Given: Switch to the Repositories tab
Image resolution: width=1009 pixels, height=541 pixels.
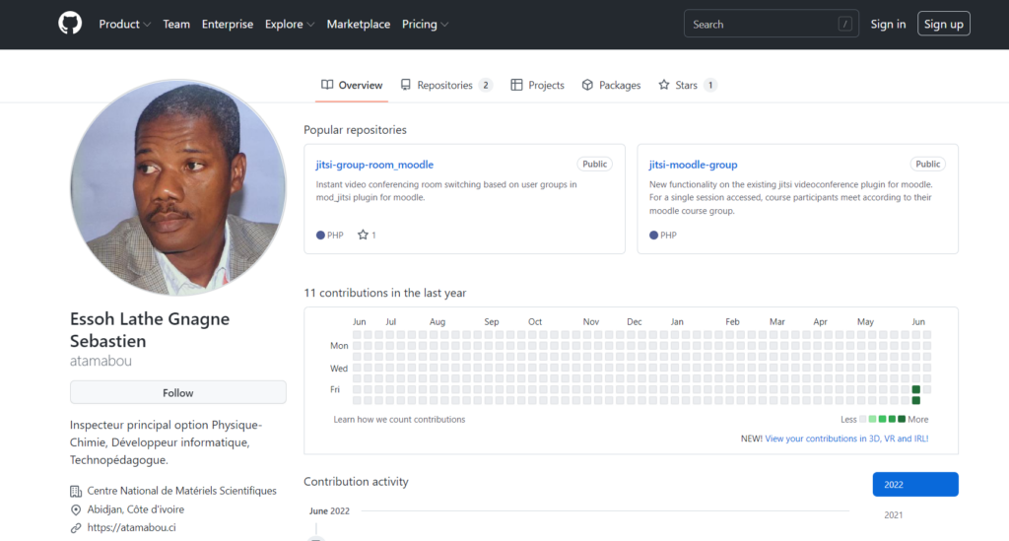Looking at the screenshot, I should tap(445, 86).
